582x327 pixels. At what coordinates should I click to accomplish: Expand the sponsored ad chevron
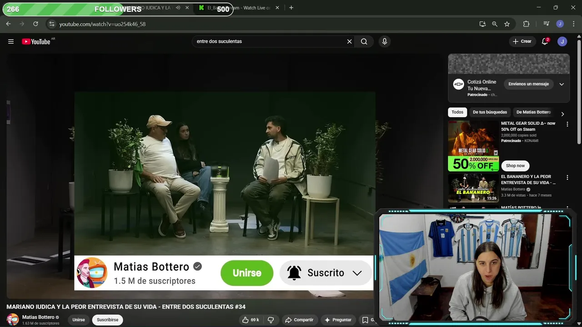[562, 84]
